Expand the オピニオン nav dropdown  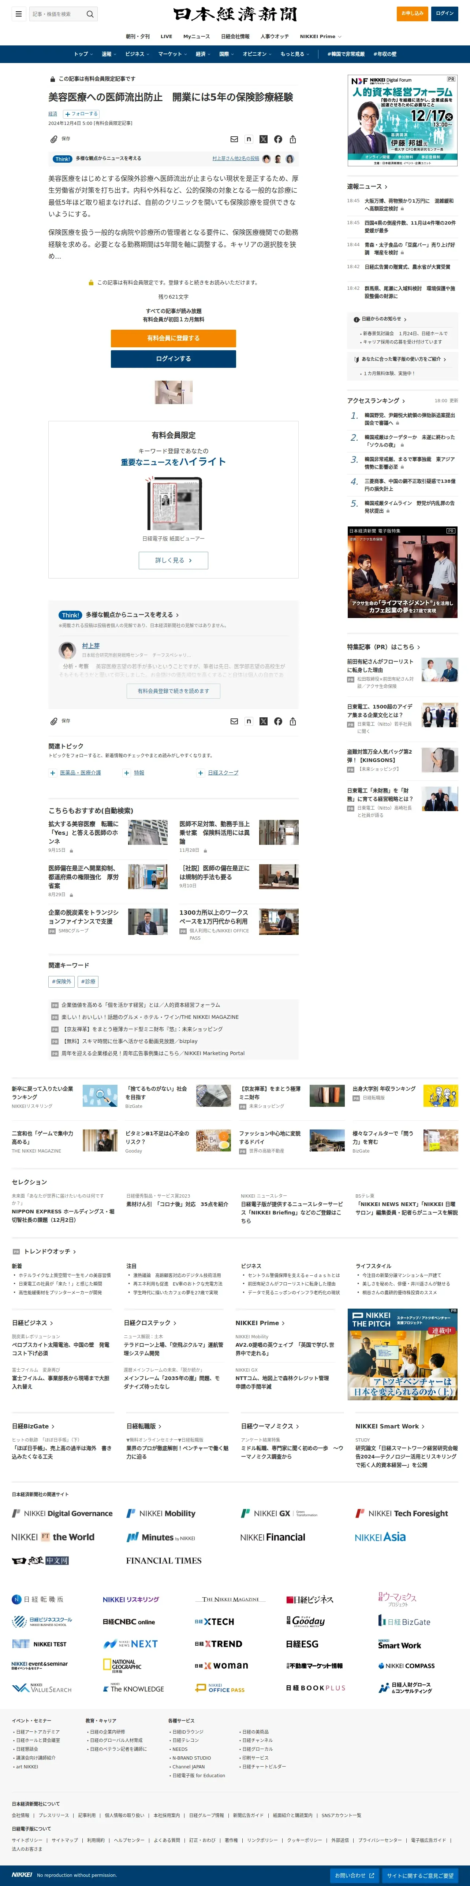pyautogui.click(x=257, y=54)
